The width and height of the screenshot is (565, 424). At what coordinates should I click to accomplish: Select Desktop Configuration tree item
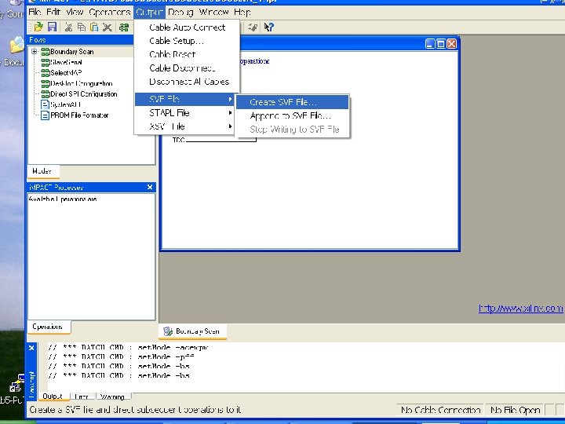pos(82,84)
